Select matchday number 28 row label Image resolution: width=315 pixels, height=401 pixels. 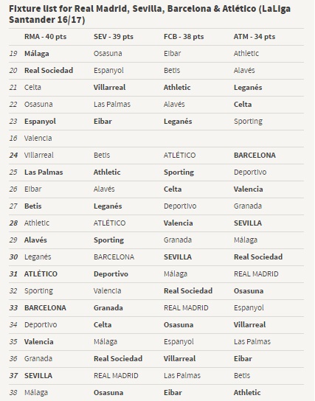13,223
